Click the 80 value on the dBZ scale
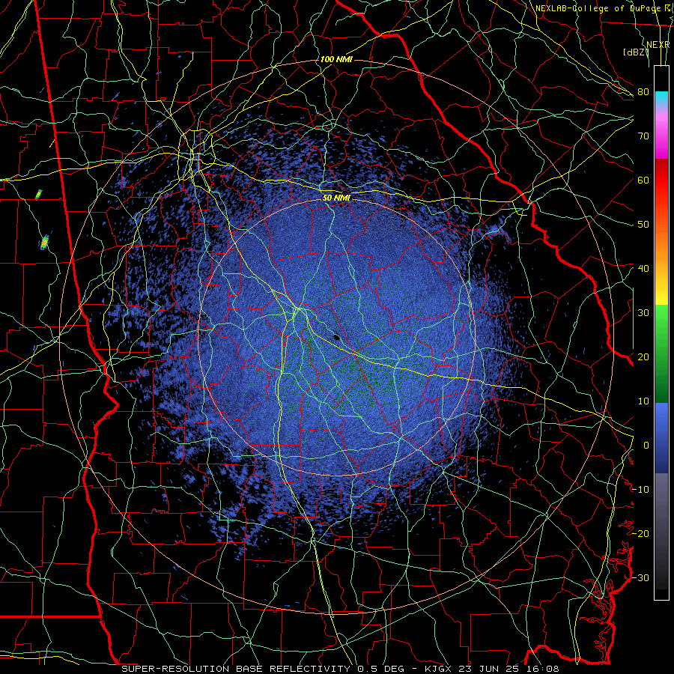Viewport: 674px width, 674px height. [x=643, y=91]
